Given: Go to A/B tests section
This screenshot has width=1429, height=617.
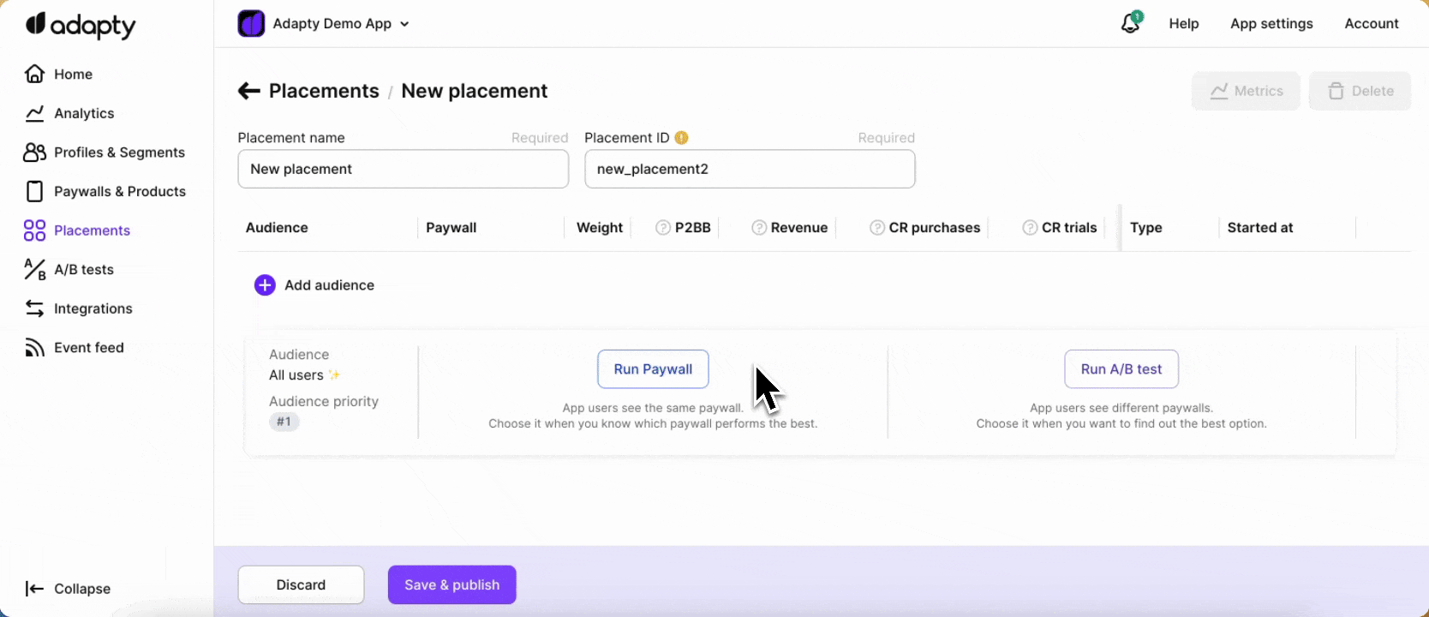Looking at the screenshot, I should tap(83, 269).
